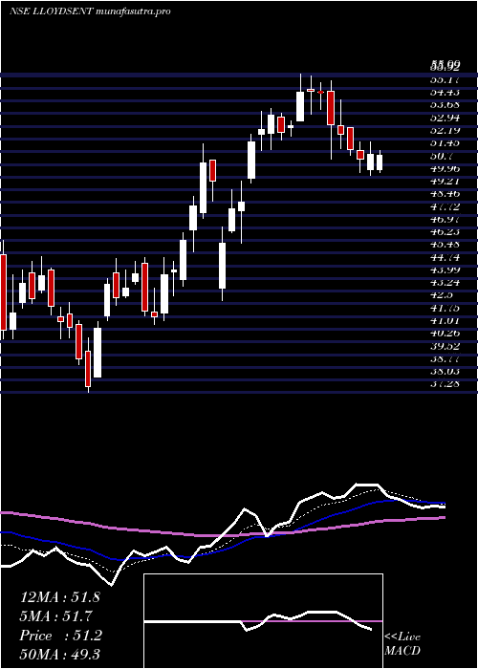Select the 53.68 price level label

coord(445,105)
